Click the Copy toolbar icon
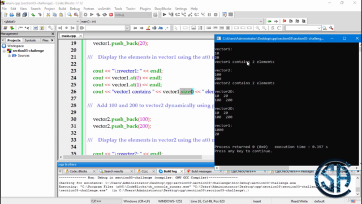 [55, 15]
